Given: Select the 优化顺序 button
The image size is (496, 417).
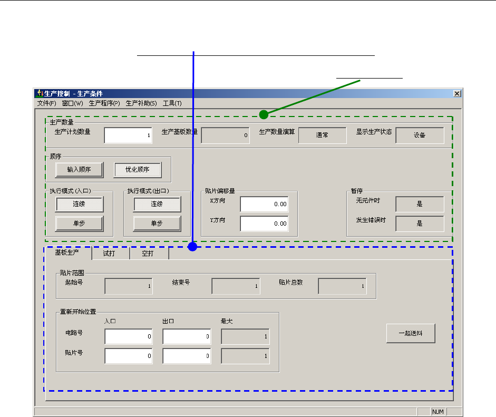Looking at the screenshot, I should 138,170.
